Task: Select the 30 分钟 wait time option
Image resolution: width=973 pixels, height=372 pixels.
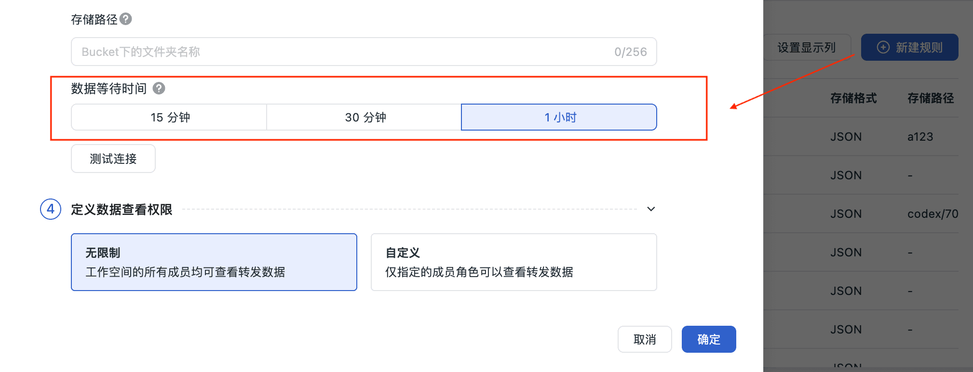Action: (x=365, y=117)
